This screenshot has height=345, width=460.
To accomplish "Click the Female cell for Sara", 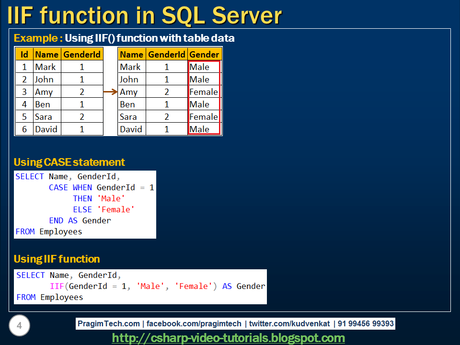I will click(204, 117).
